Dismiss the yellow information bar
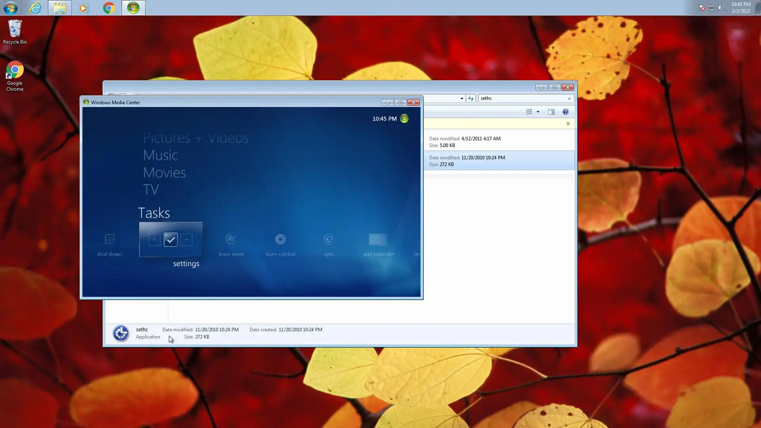 pos(568,124)
